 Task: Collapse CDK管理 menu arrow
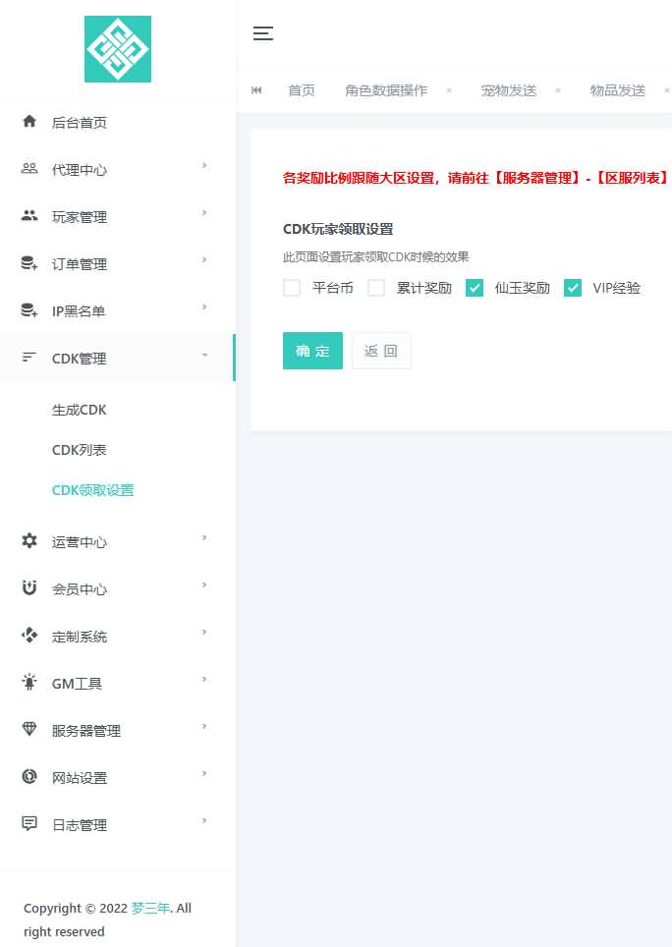(204, 355)
